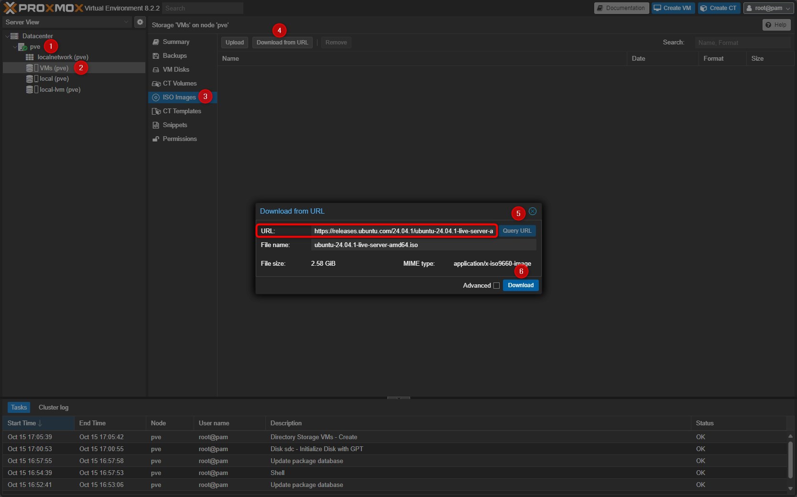Open the Snippets section
The height and width of the screenshot is (497, 797).
coord(175,125)
